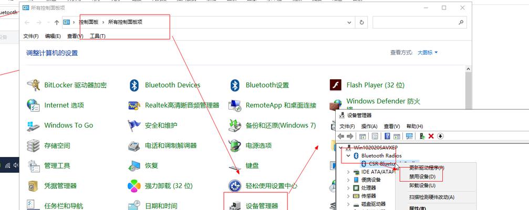Open 备份和还原(Windows 7) icon
Viewport: 529px width, 210px height.
point(235,125)
